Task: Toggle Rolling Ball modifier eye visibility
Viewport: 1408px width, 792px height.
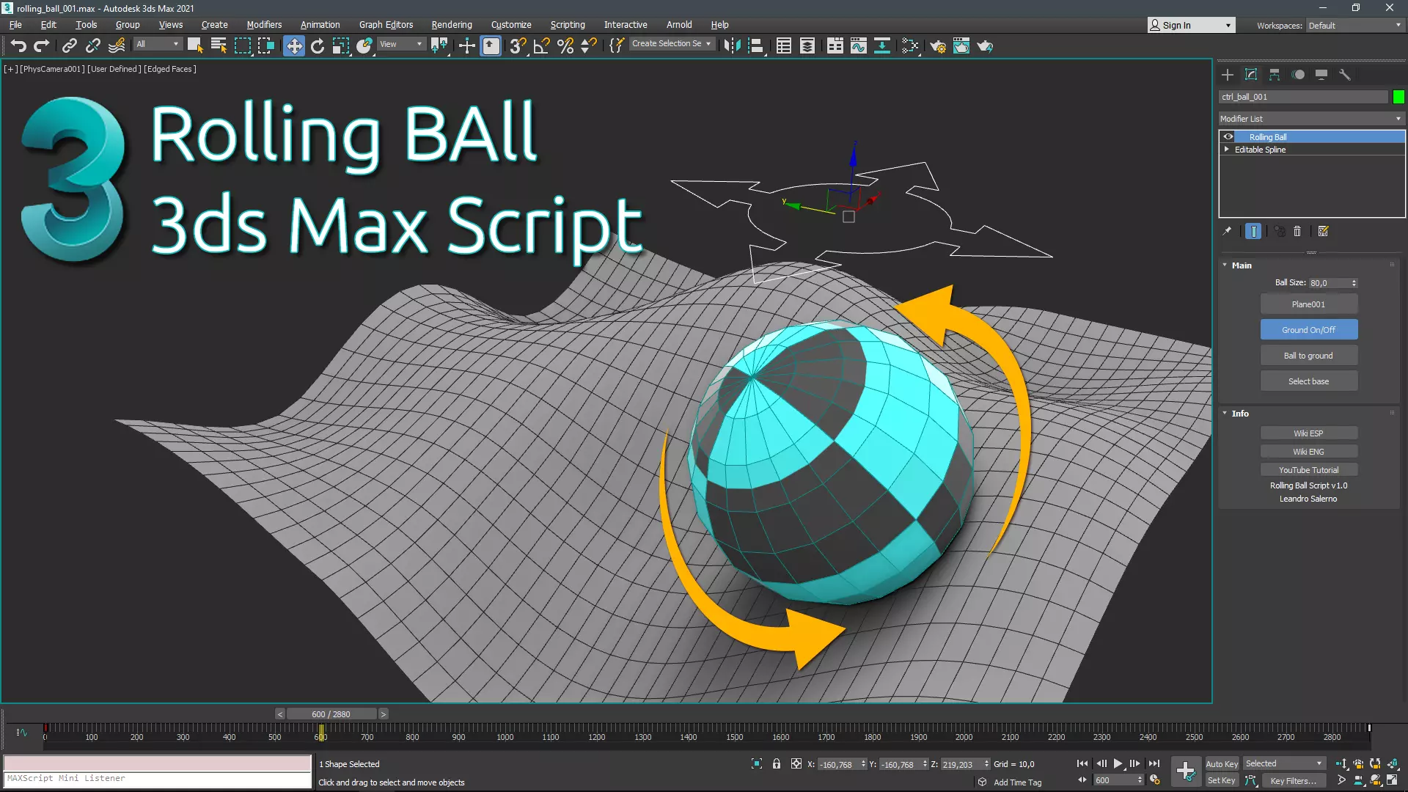Action: point(1228,137)
